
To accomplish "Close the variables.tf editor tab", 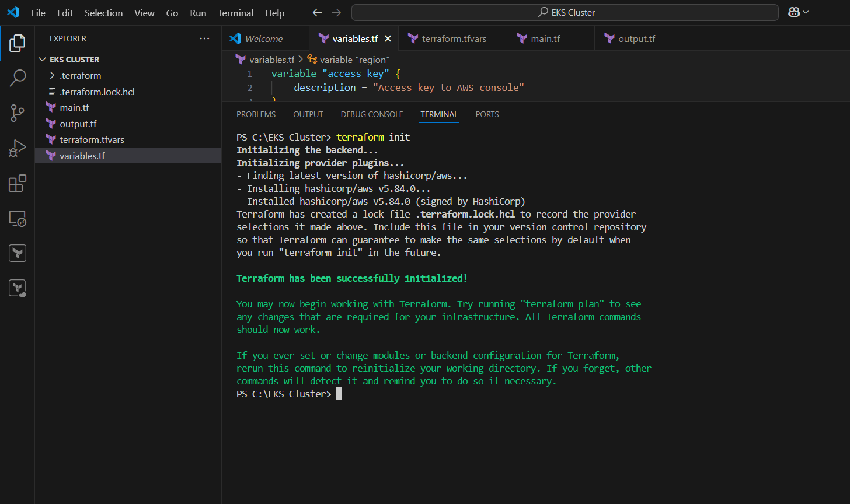I will tap(388, 38).
